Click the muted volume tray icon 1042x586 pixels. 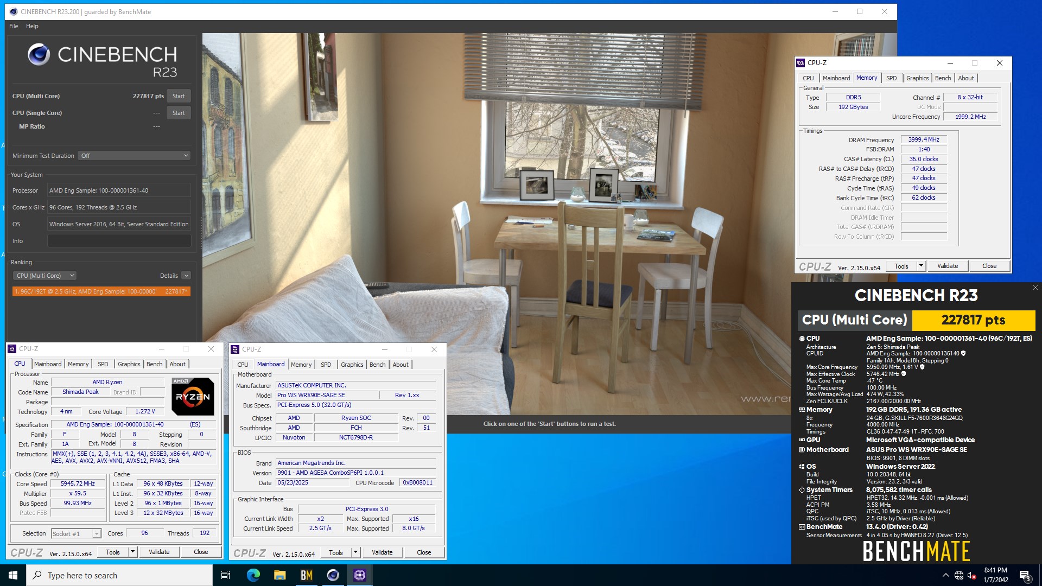coord(971,576)
